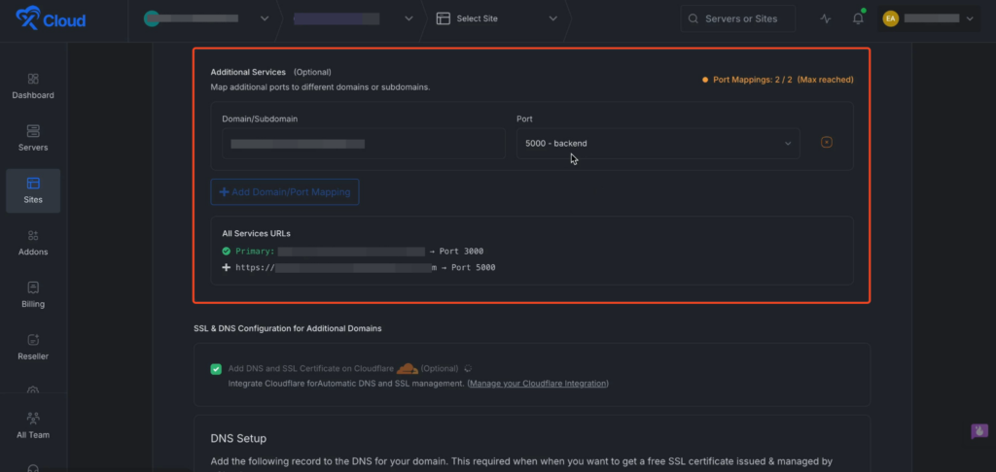
Task: Expand the Port 5000 - backend dropdown
Action: point(658,144)
